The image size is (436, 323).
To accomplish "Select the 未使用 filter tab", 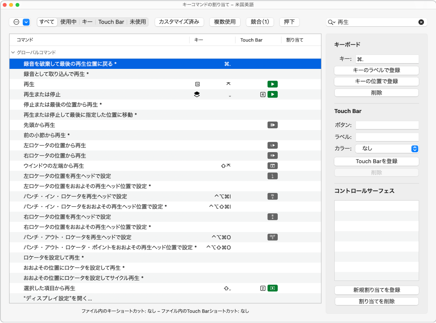I will click(x=138, y=22).
